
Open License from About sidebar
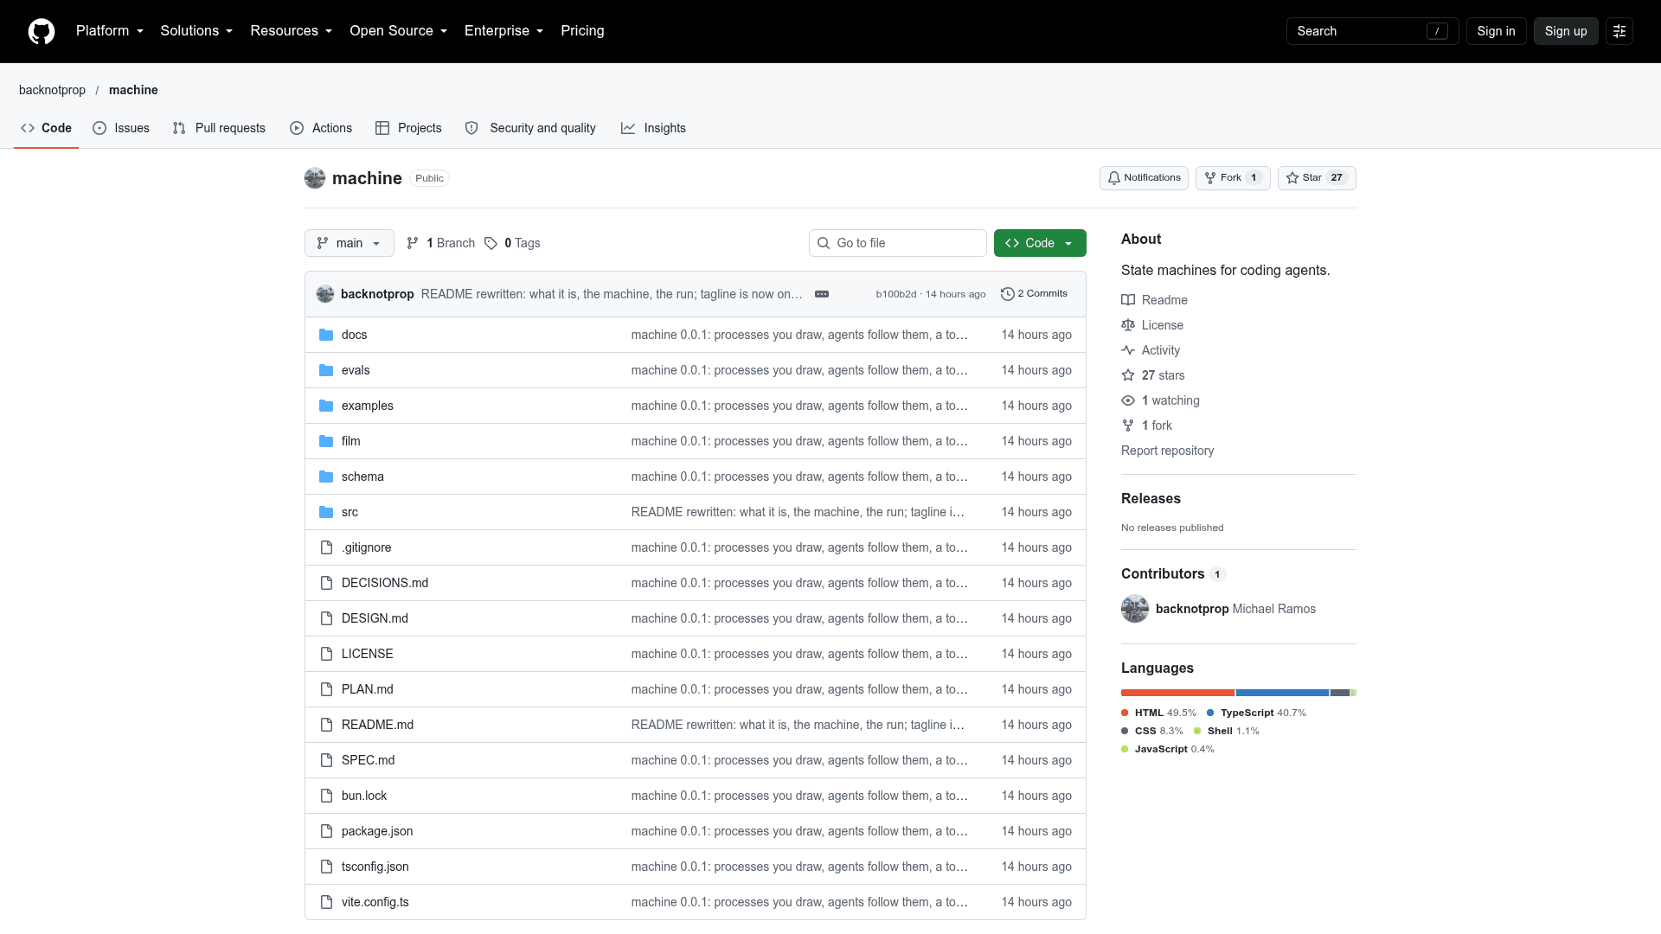[x=1152, y=325]
